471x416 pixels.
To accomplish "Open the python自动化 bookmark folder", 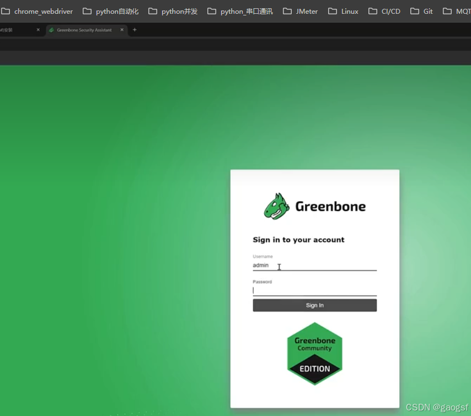I will pyautogui.click(x=110, y=12).
